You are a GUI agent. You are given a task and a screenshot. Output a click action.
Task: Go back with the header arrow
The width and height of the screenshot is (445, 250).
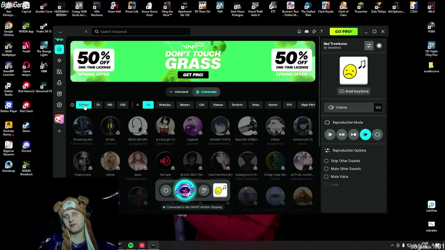click(x=86, y=32)
